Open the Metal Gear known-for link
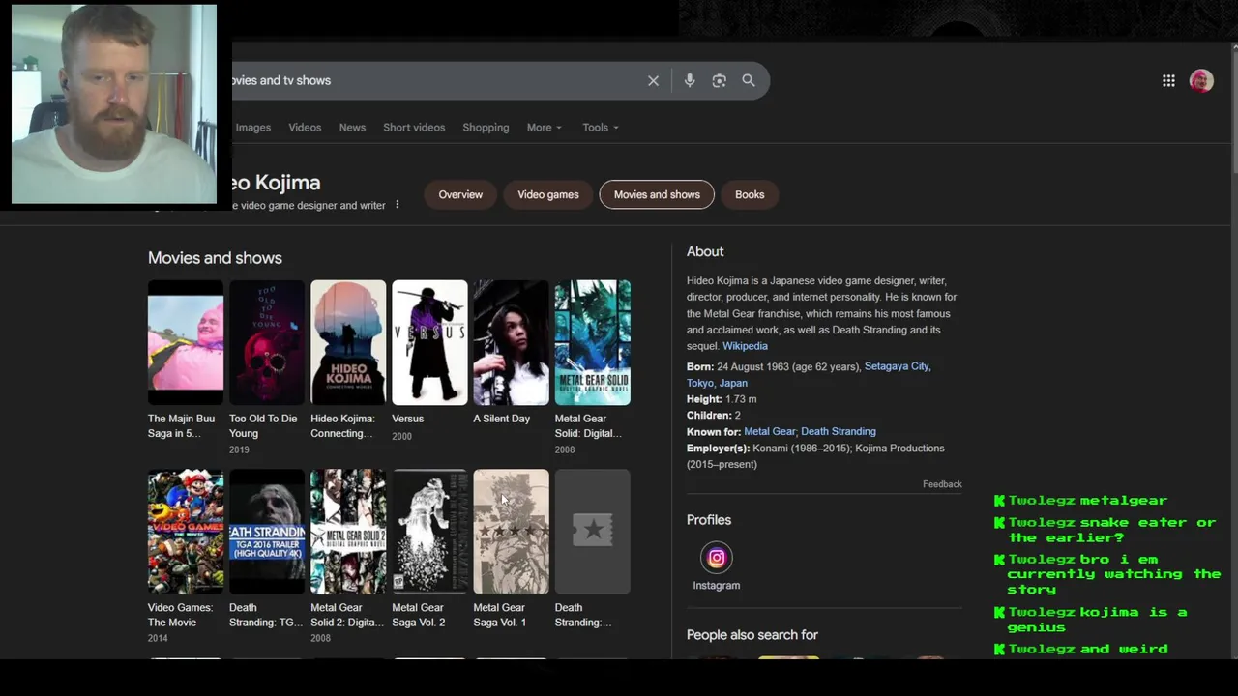This screenshot has height=696, width=1238. tap(770, 431)
